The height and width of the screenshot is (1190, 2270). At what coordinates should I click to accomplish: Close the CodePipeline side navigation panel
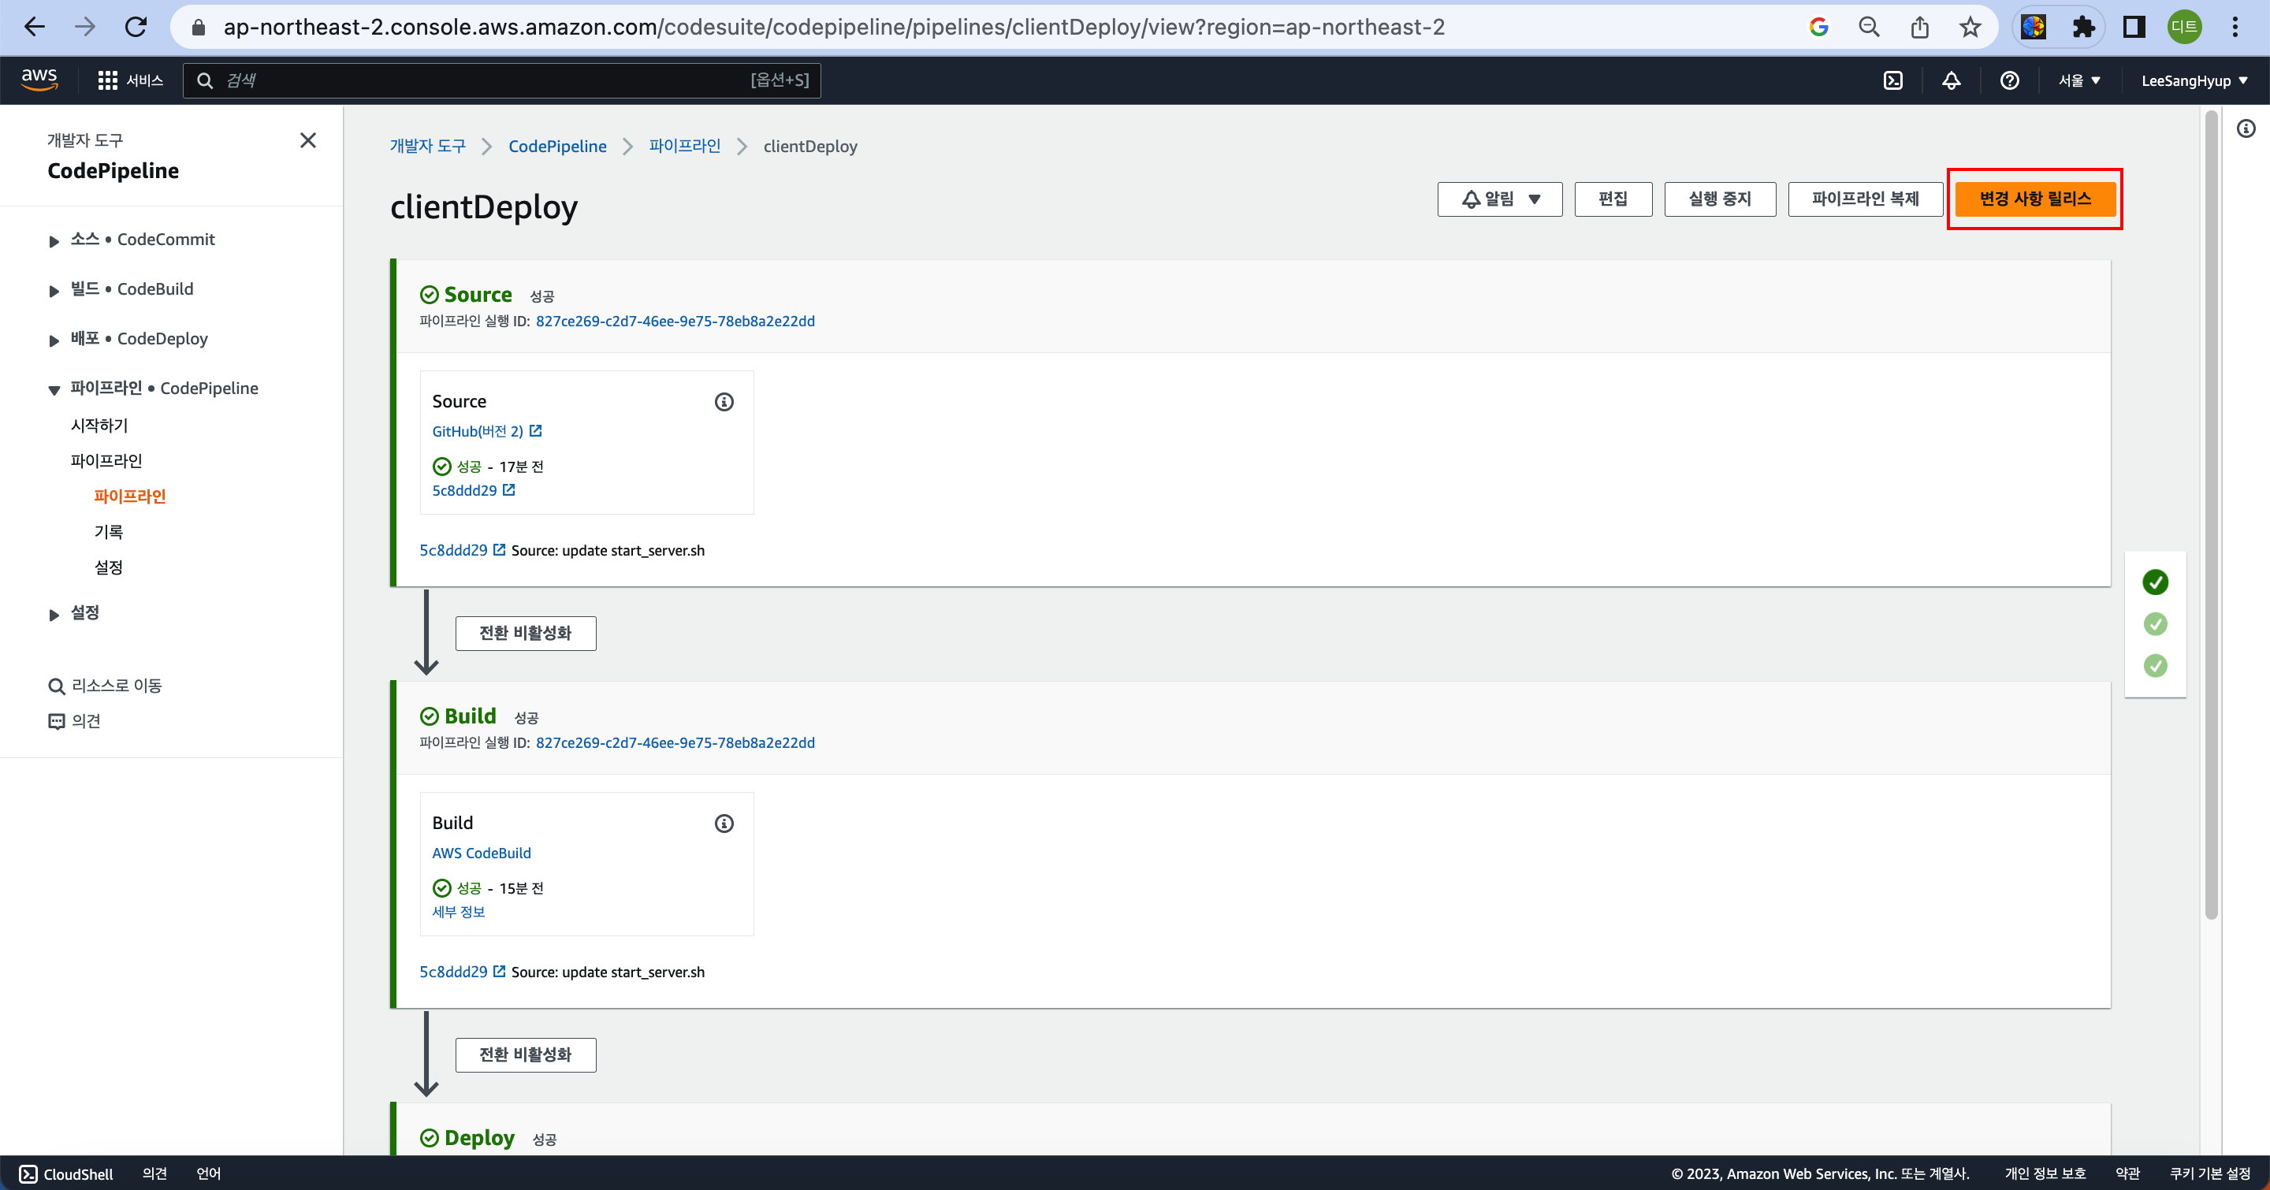tap(307, 140)
